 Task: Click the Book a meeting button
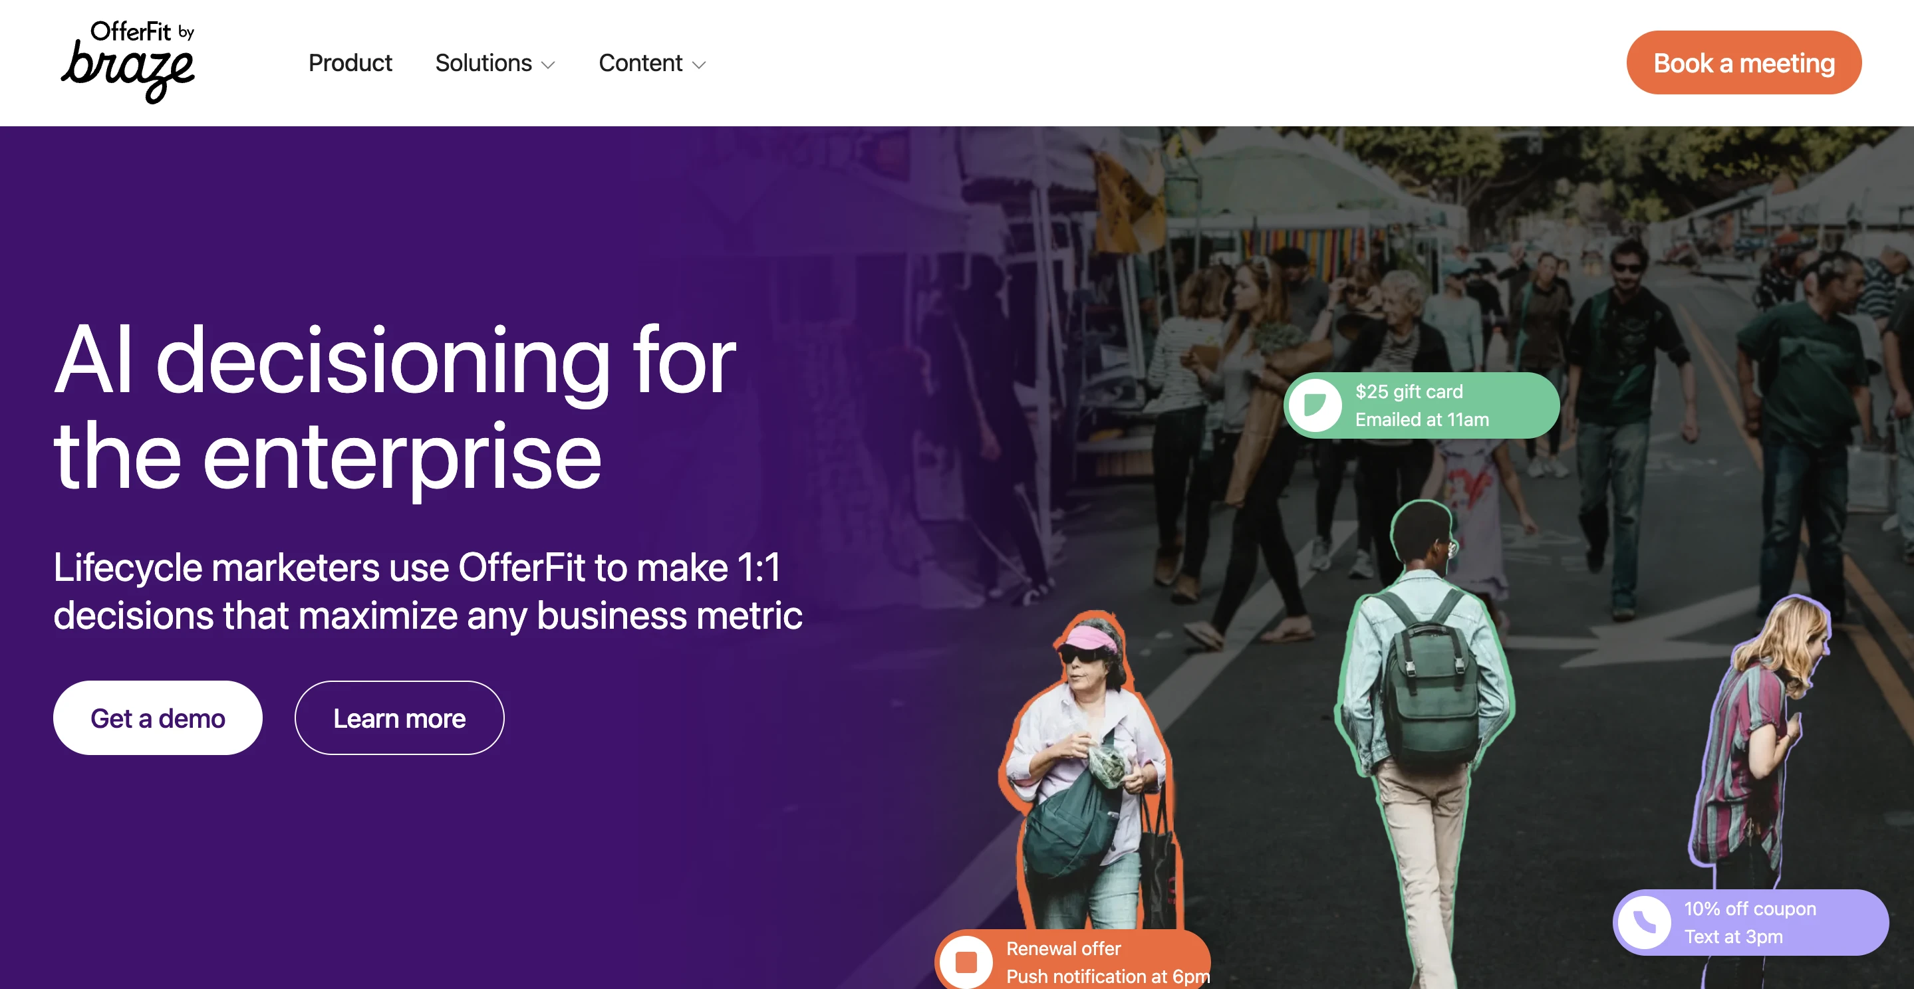[x=1743, y=63]
